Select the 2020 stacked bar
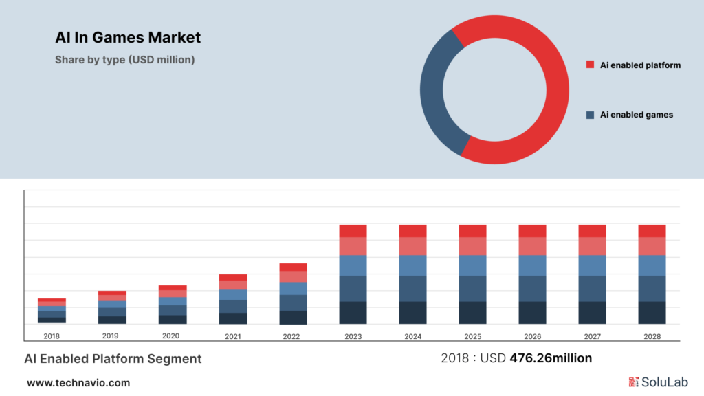704x396 pixels. 173,305
